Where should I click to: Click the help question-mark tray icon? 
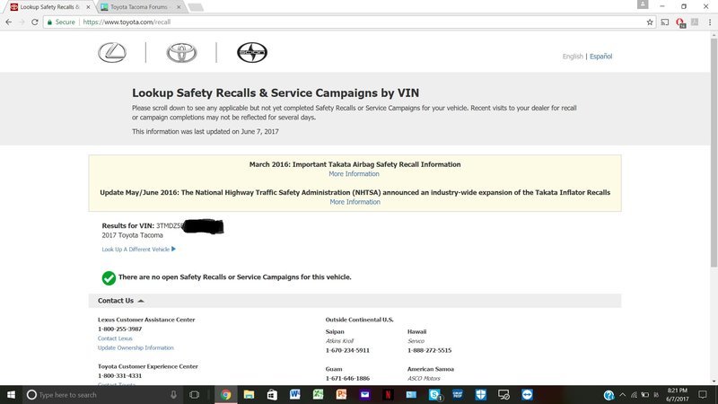pos(609,395)
